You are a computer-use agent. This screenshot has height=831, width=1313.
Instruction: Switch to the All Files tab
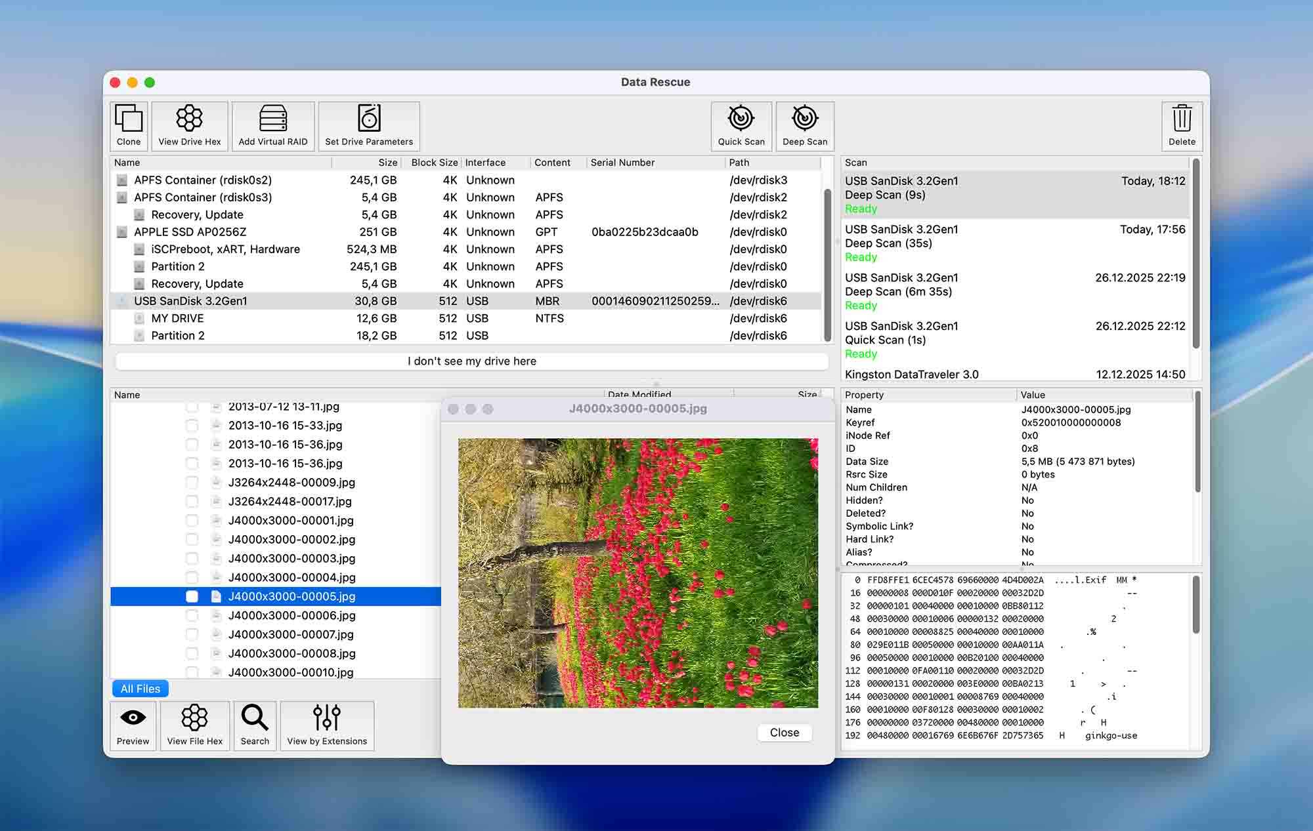tap(140, 689)
